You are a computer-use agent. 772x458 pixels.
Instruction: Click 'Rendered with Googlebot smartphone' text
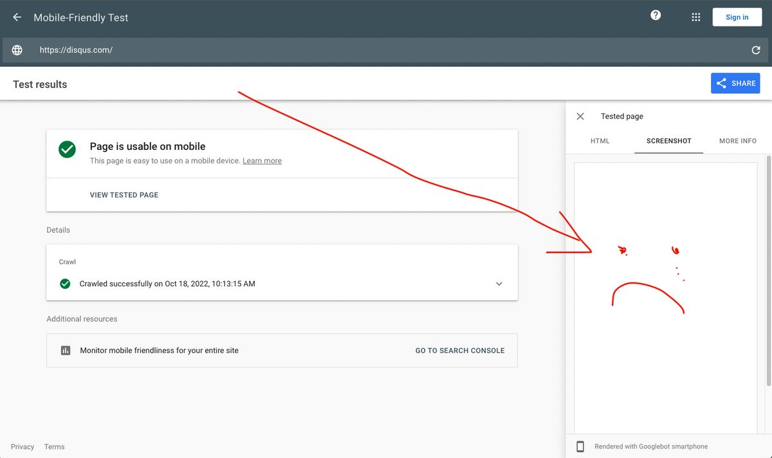point(651,446)
